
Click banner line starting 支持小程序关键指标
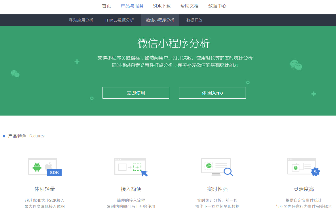point(175,58)
